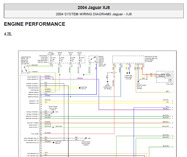Click the 'WHT/RED' wire label at pin 27
The height and width of the screenshot is (157, 187).
point(47,133)
